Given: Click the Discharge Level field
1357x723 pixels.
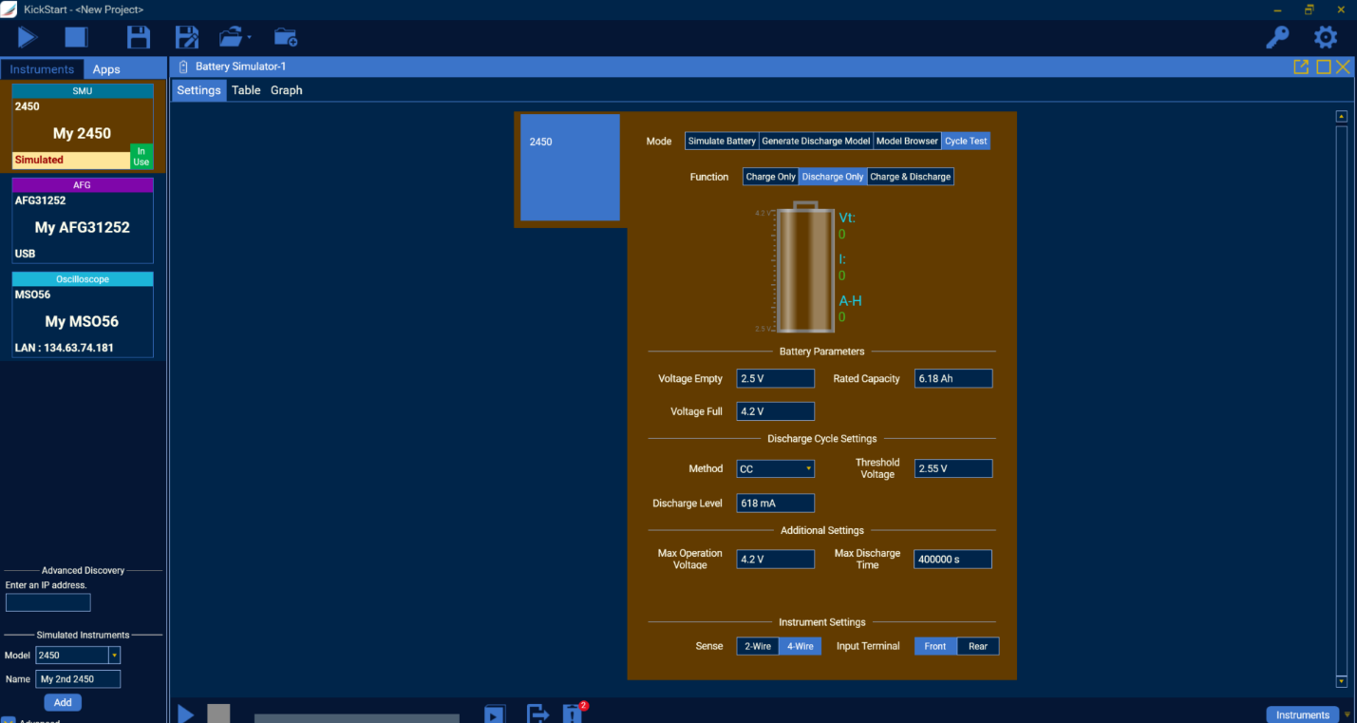Looking at the screenshot, I should (776, 503).
